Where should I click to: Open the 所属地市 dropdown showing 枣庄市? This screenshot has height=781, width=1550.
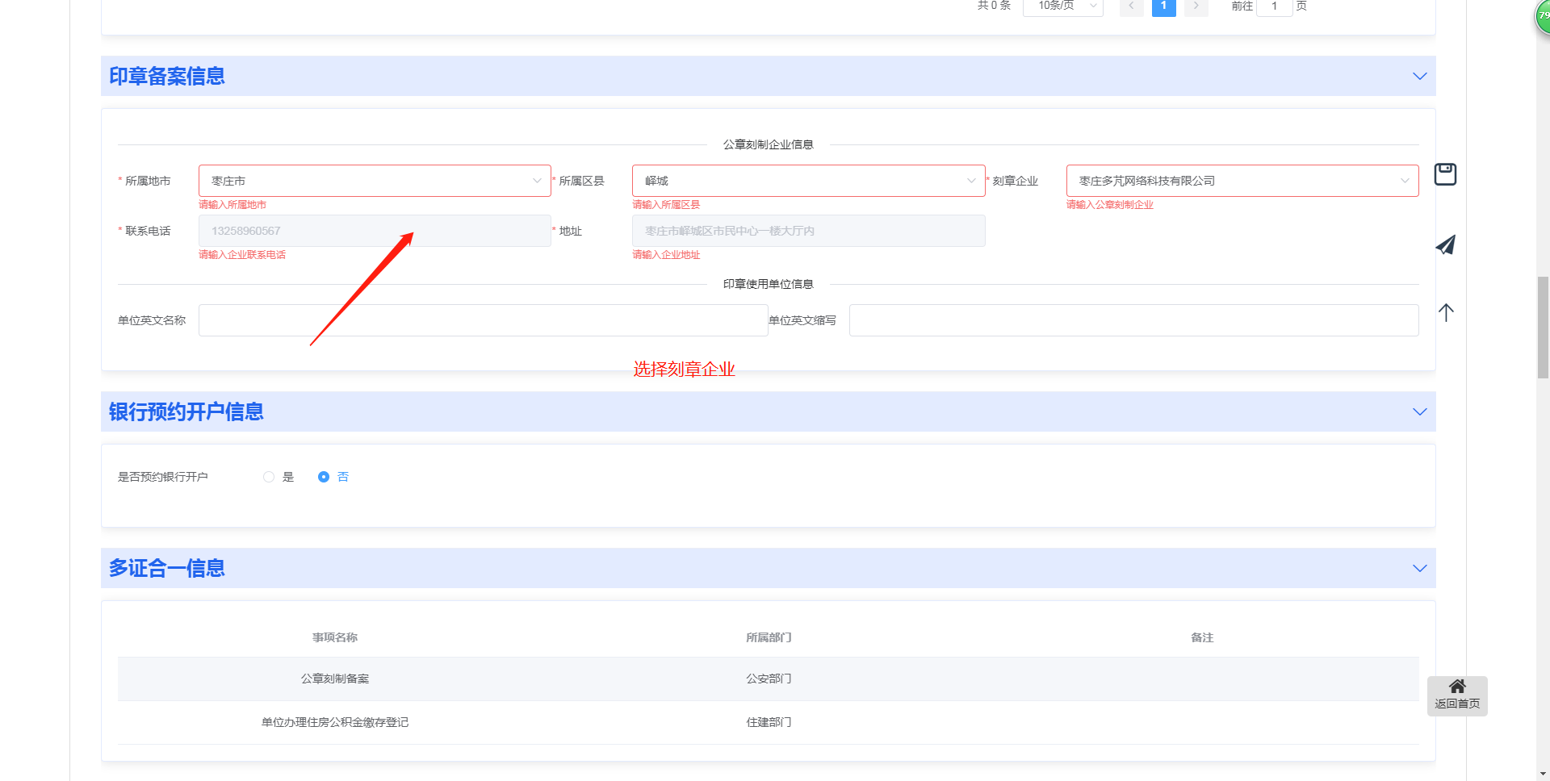pyautogui.click(x=375, y=181)
